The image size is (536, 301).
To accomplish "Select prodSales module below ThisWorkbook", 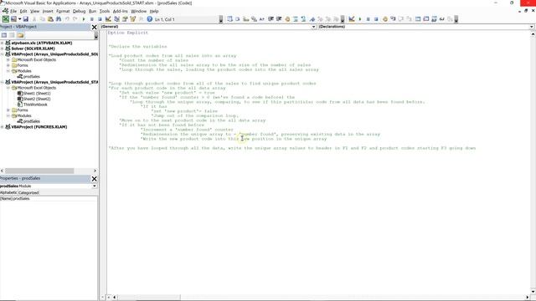I will (x=28, y=121).
